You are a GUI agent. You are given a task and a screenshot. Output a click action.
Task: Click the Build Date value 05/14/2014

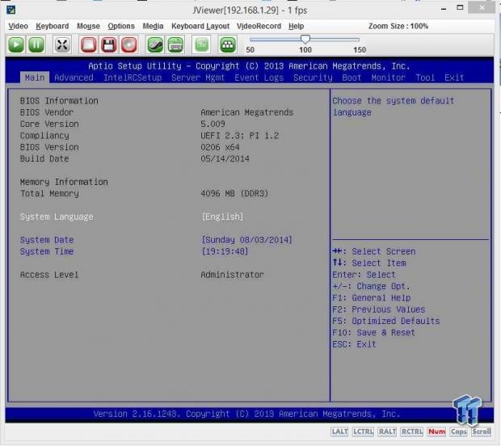[x=225, y=159]
